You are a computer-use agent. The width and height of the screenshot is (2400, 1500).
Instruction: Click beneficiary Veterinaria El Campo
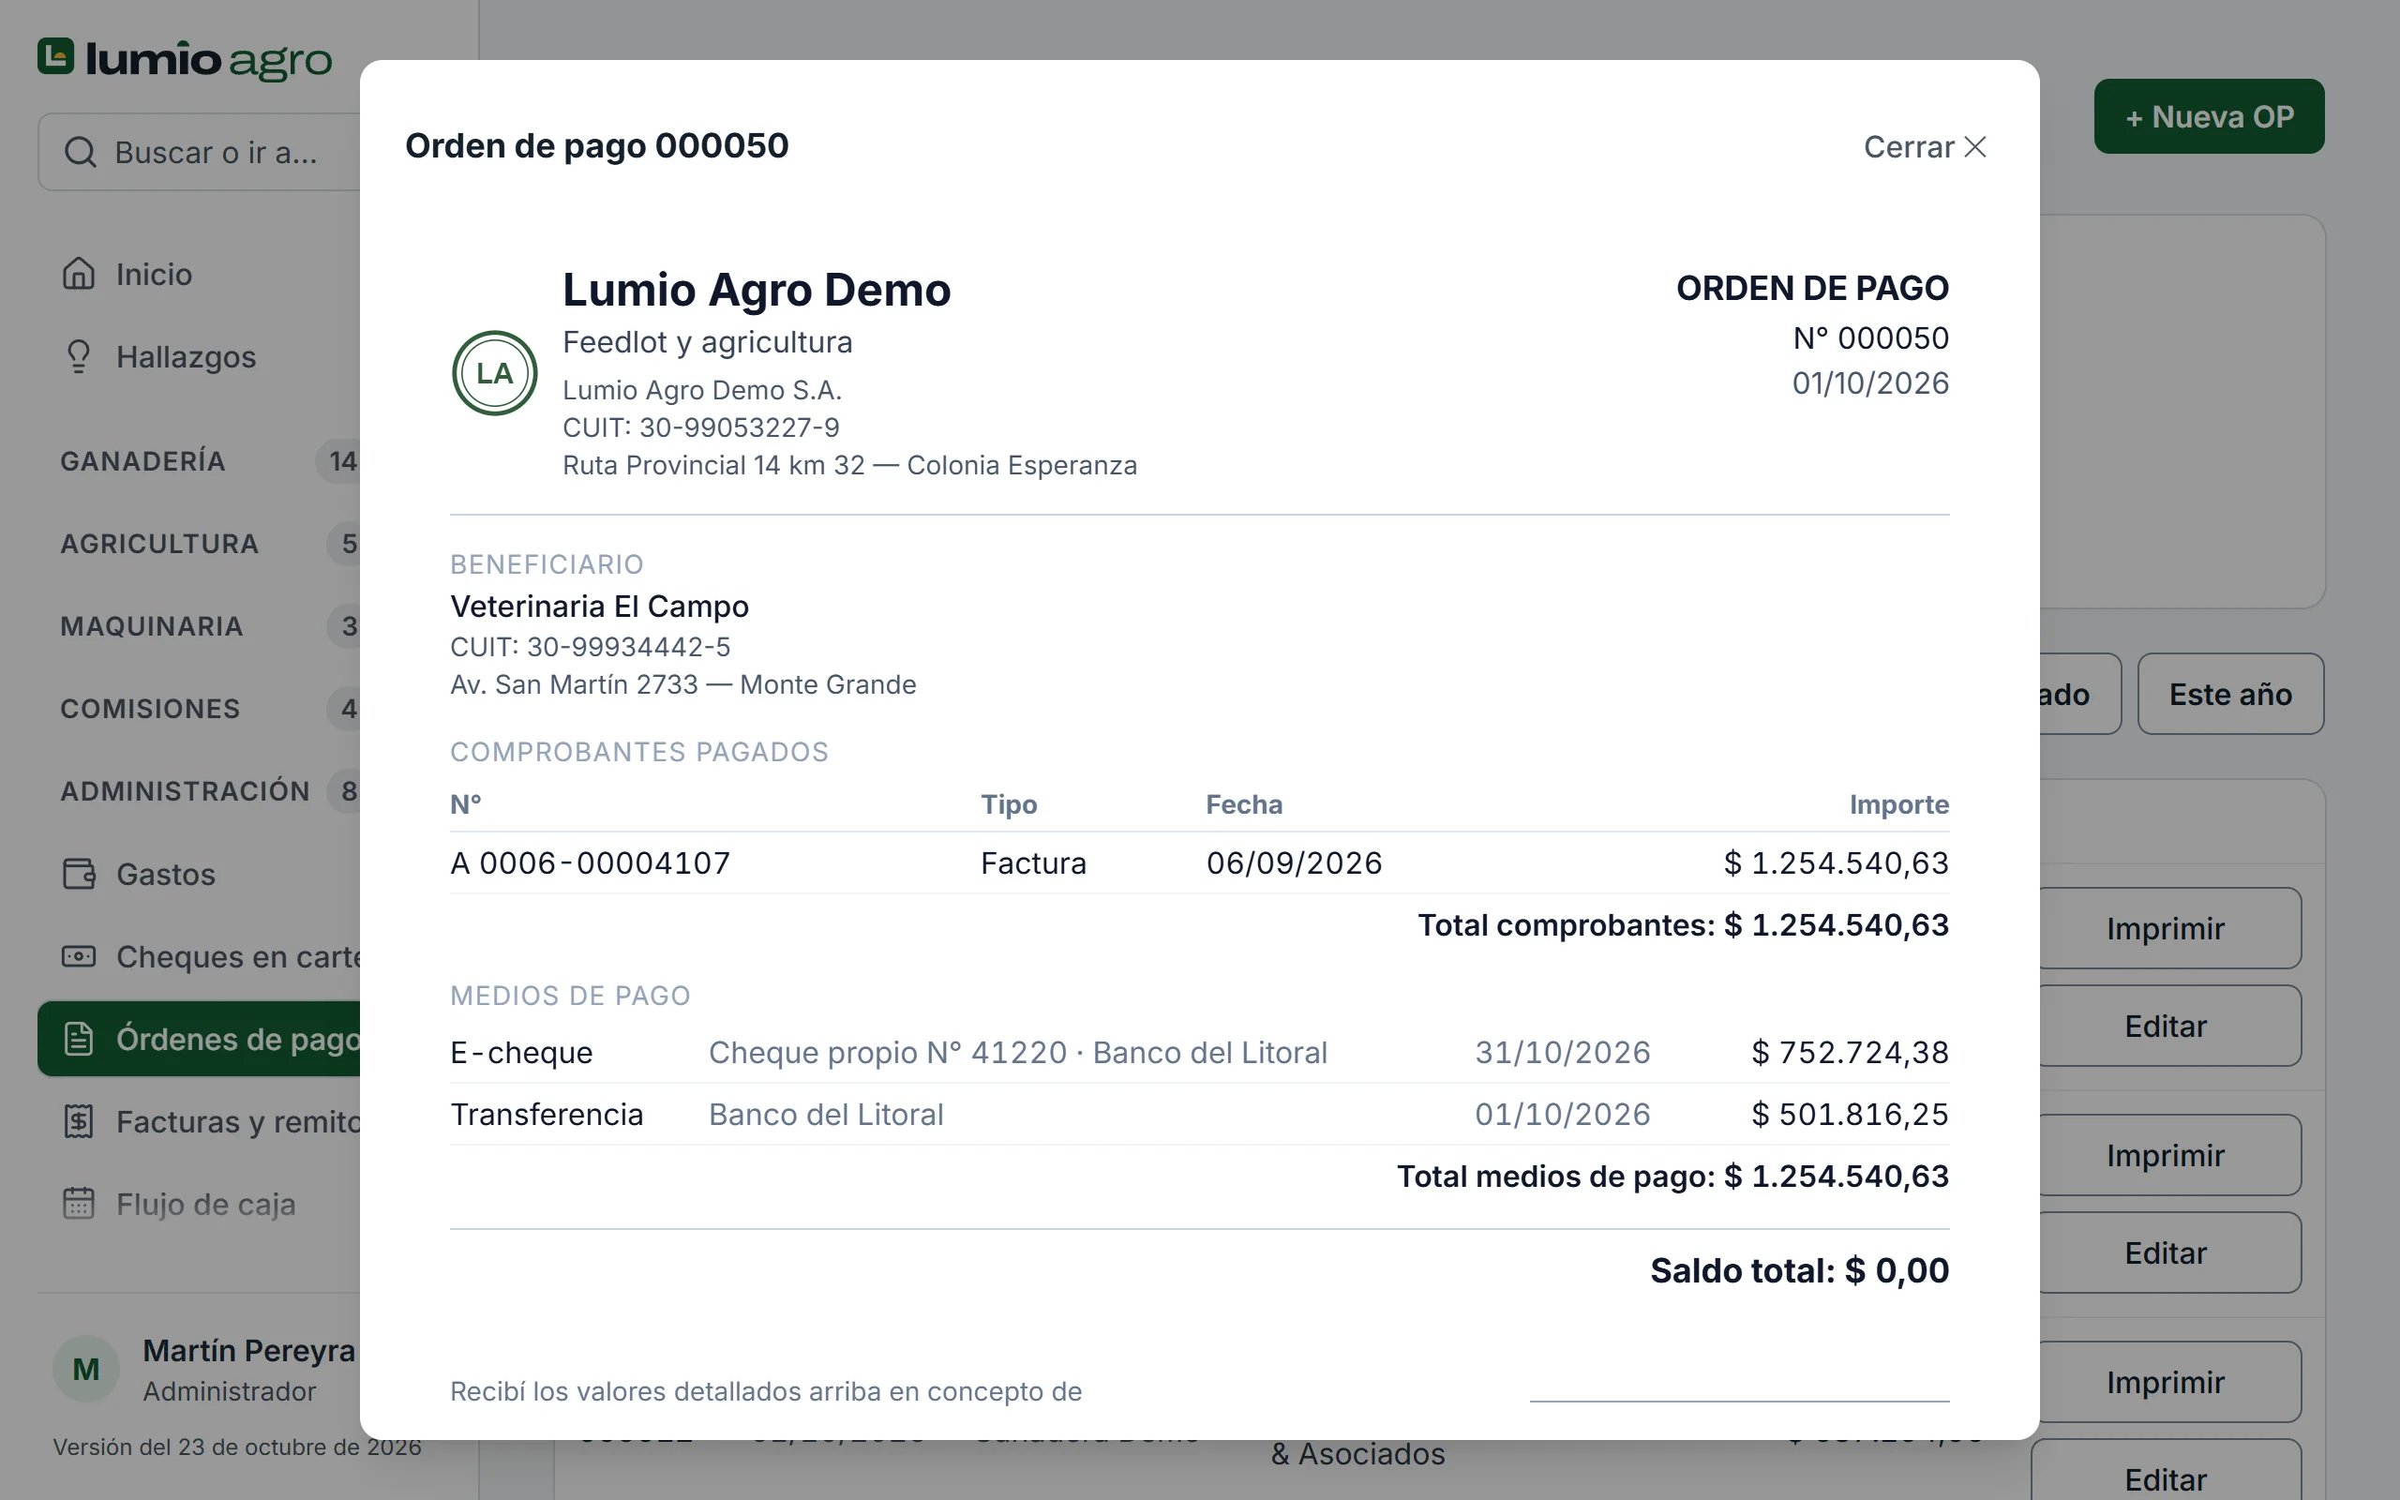599,607
